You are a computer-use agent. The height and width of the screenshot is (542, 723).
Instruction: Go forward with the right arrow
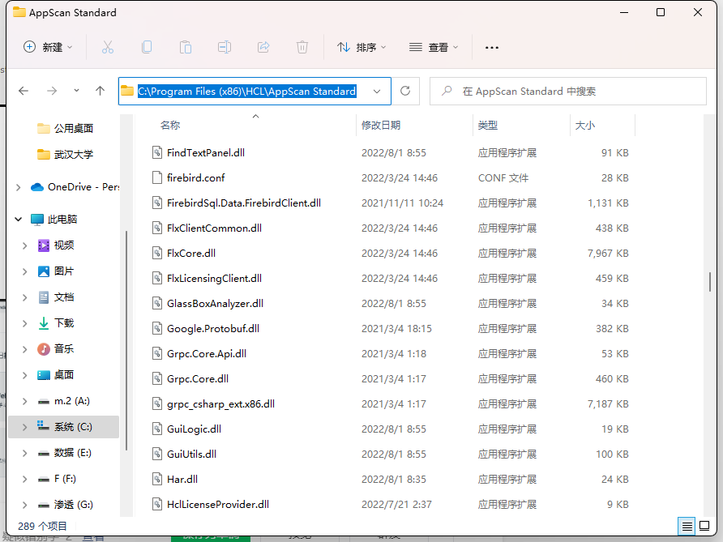click(x=52, y=91)
